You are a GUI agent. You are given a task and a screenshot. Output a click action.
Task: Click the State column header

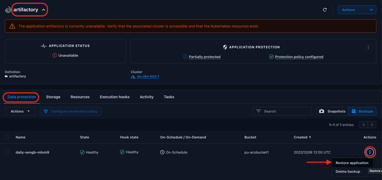click(85, 137)
